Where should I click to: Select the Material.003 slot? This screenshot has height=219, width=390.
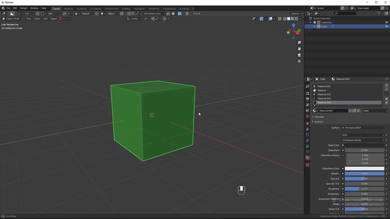347,99
